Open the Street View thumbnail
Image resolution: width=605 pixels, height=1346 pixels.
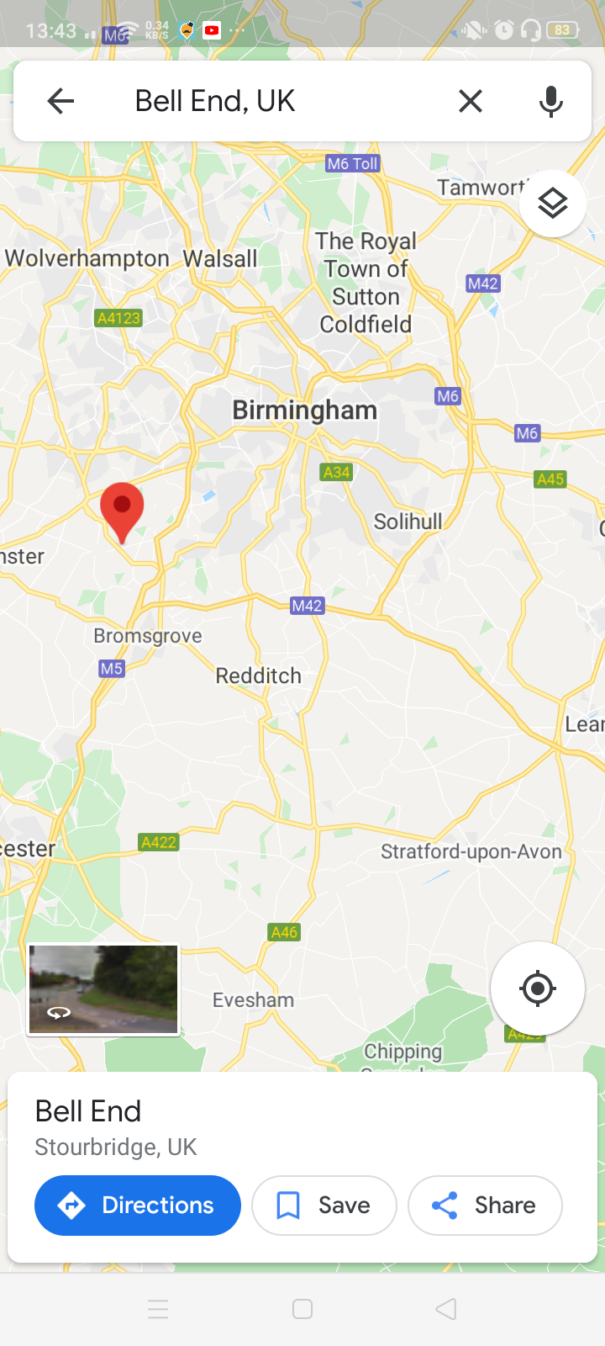(x=103, y=989)
